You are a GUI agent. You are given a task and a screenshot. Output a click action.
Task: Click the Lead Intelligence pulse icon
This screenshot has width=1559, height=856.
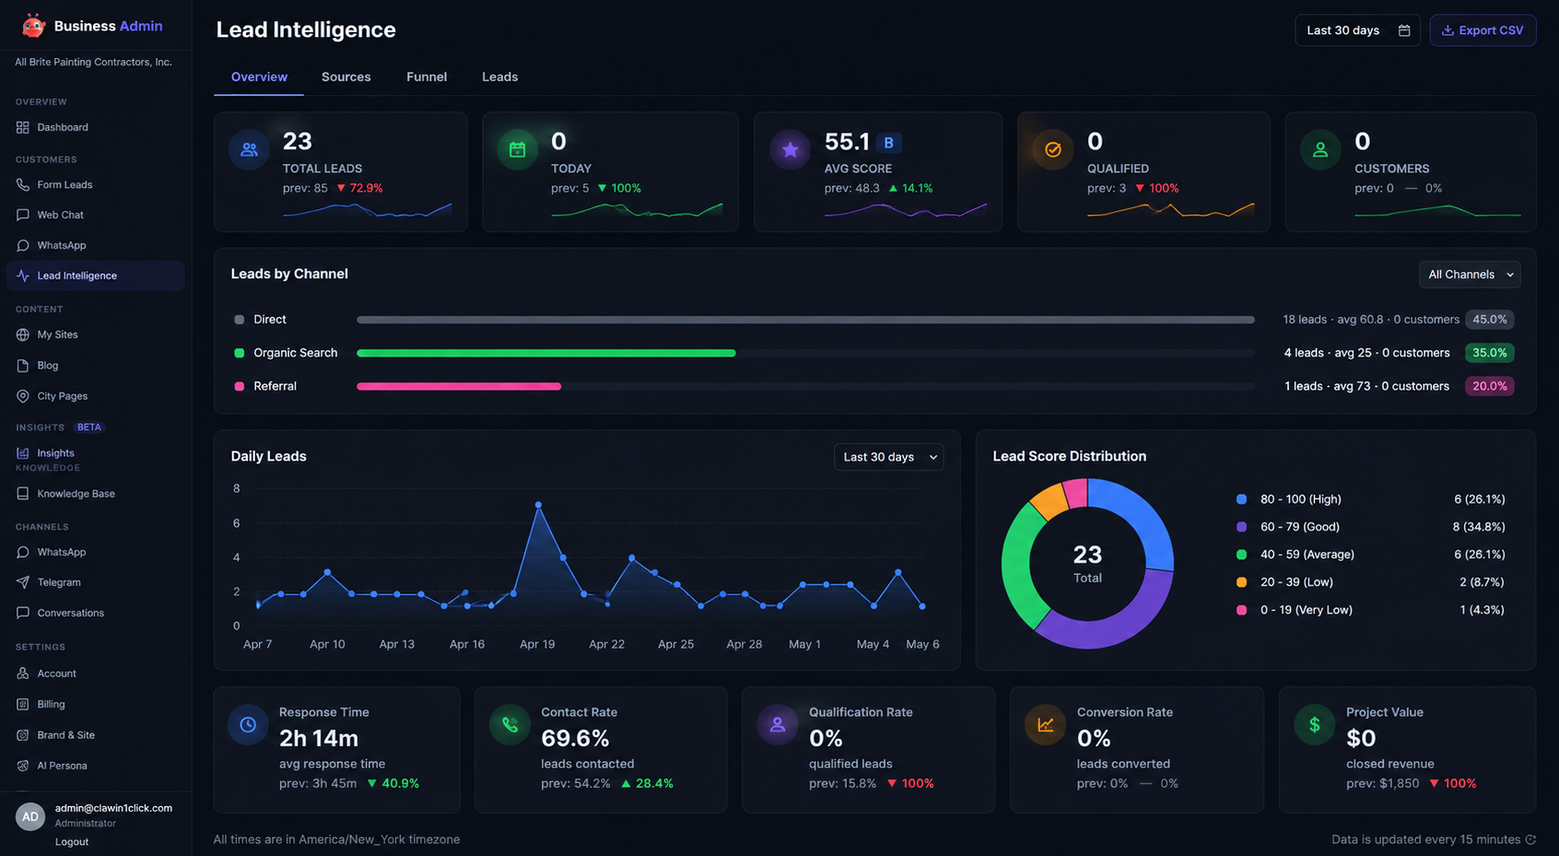click(23, 276)
